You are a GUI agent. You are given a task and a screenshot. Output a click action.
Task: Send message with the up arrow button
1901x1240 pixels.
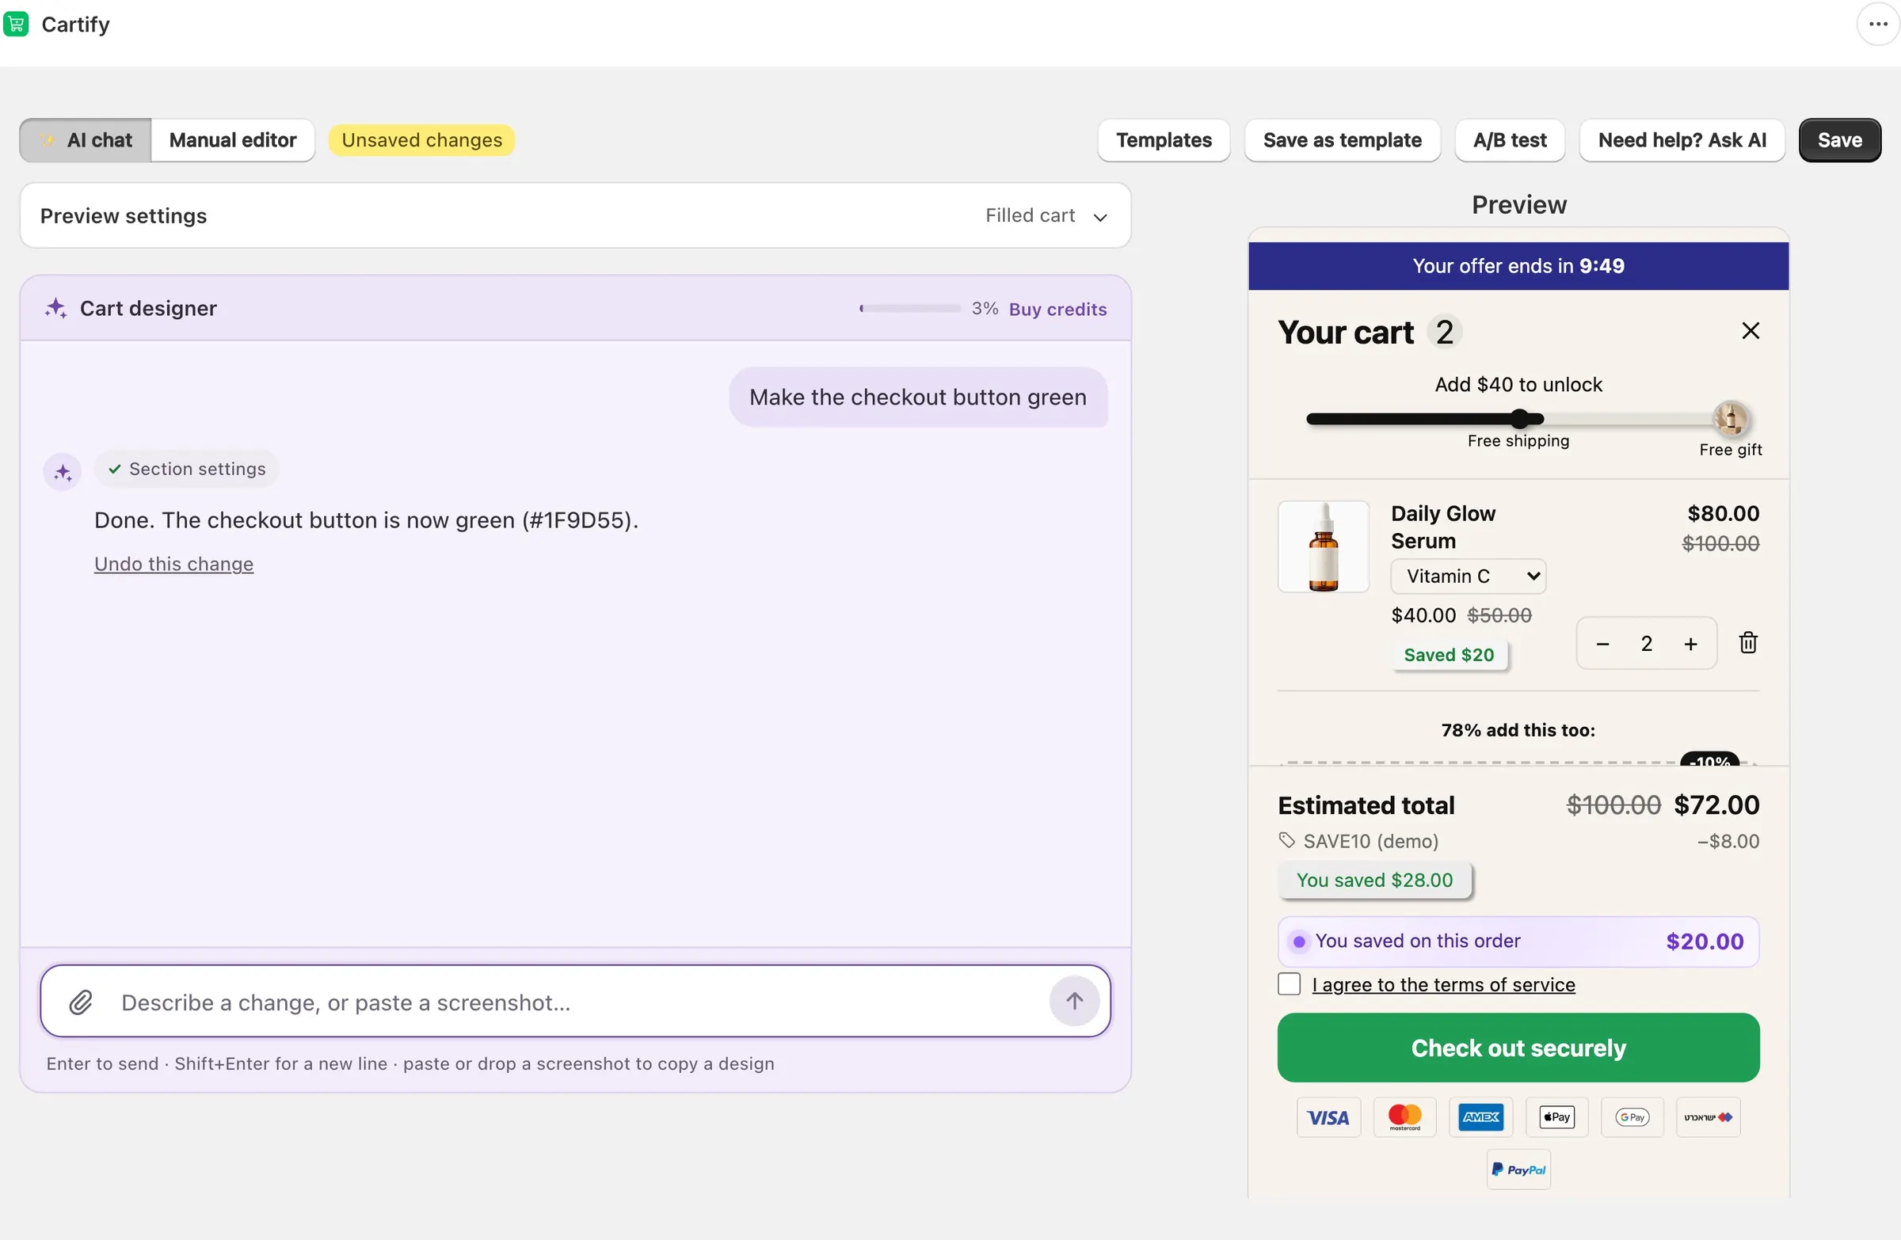click(1074, 1000)
